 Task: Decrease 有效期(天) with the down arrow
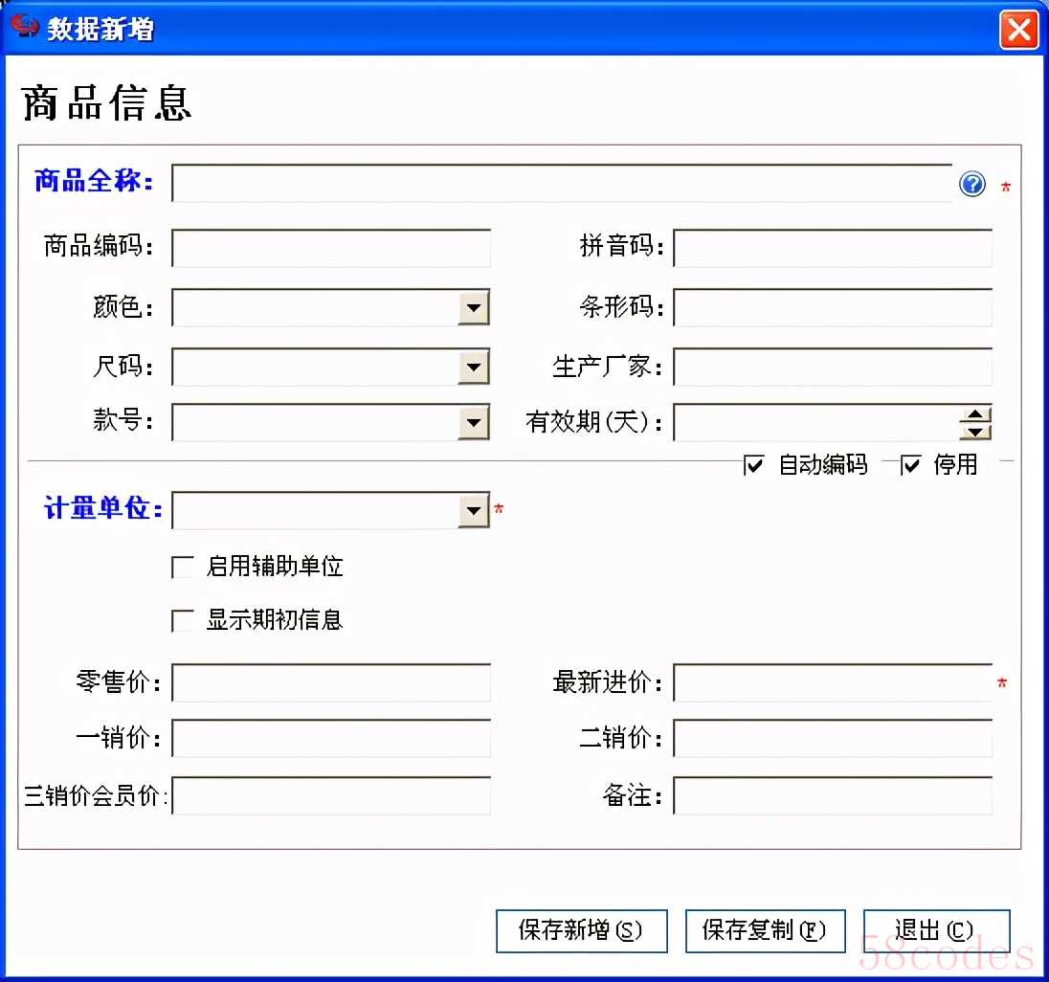click(975, 431)
